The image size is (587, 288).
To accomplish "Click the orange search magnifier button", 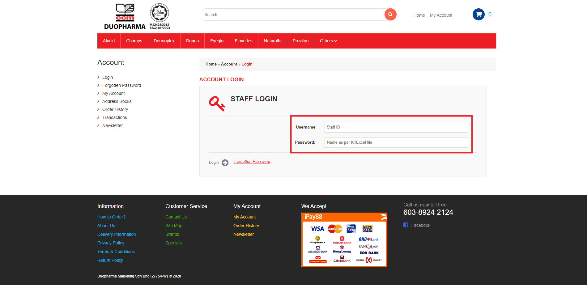I will [x=390, y=15].
